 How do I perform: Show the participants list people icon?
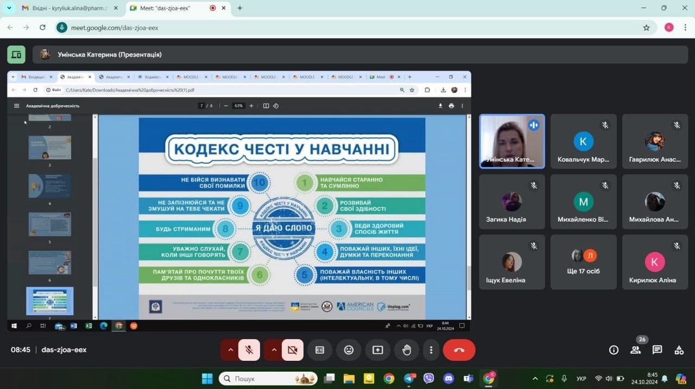tap(635, 350)
